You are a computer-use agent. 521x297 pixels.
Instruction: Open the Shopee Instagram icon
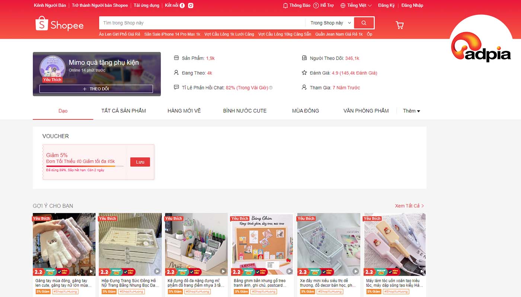tap(191, 6)
